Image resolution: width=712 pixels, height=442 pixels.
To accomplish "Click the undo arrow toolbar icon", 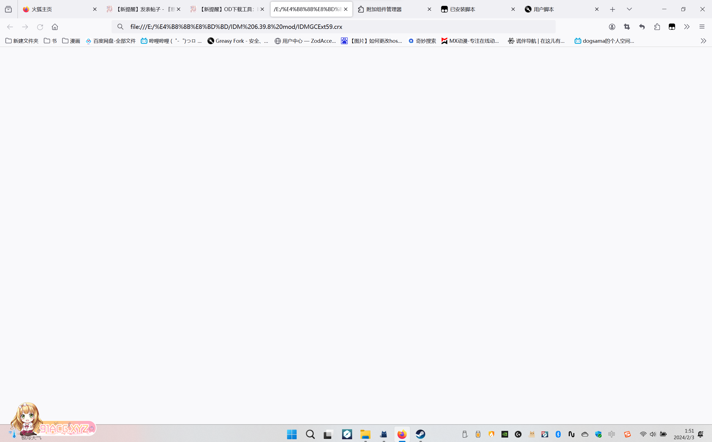I will click(x=642, y=27).
